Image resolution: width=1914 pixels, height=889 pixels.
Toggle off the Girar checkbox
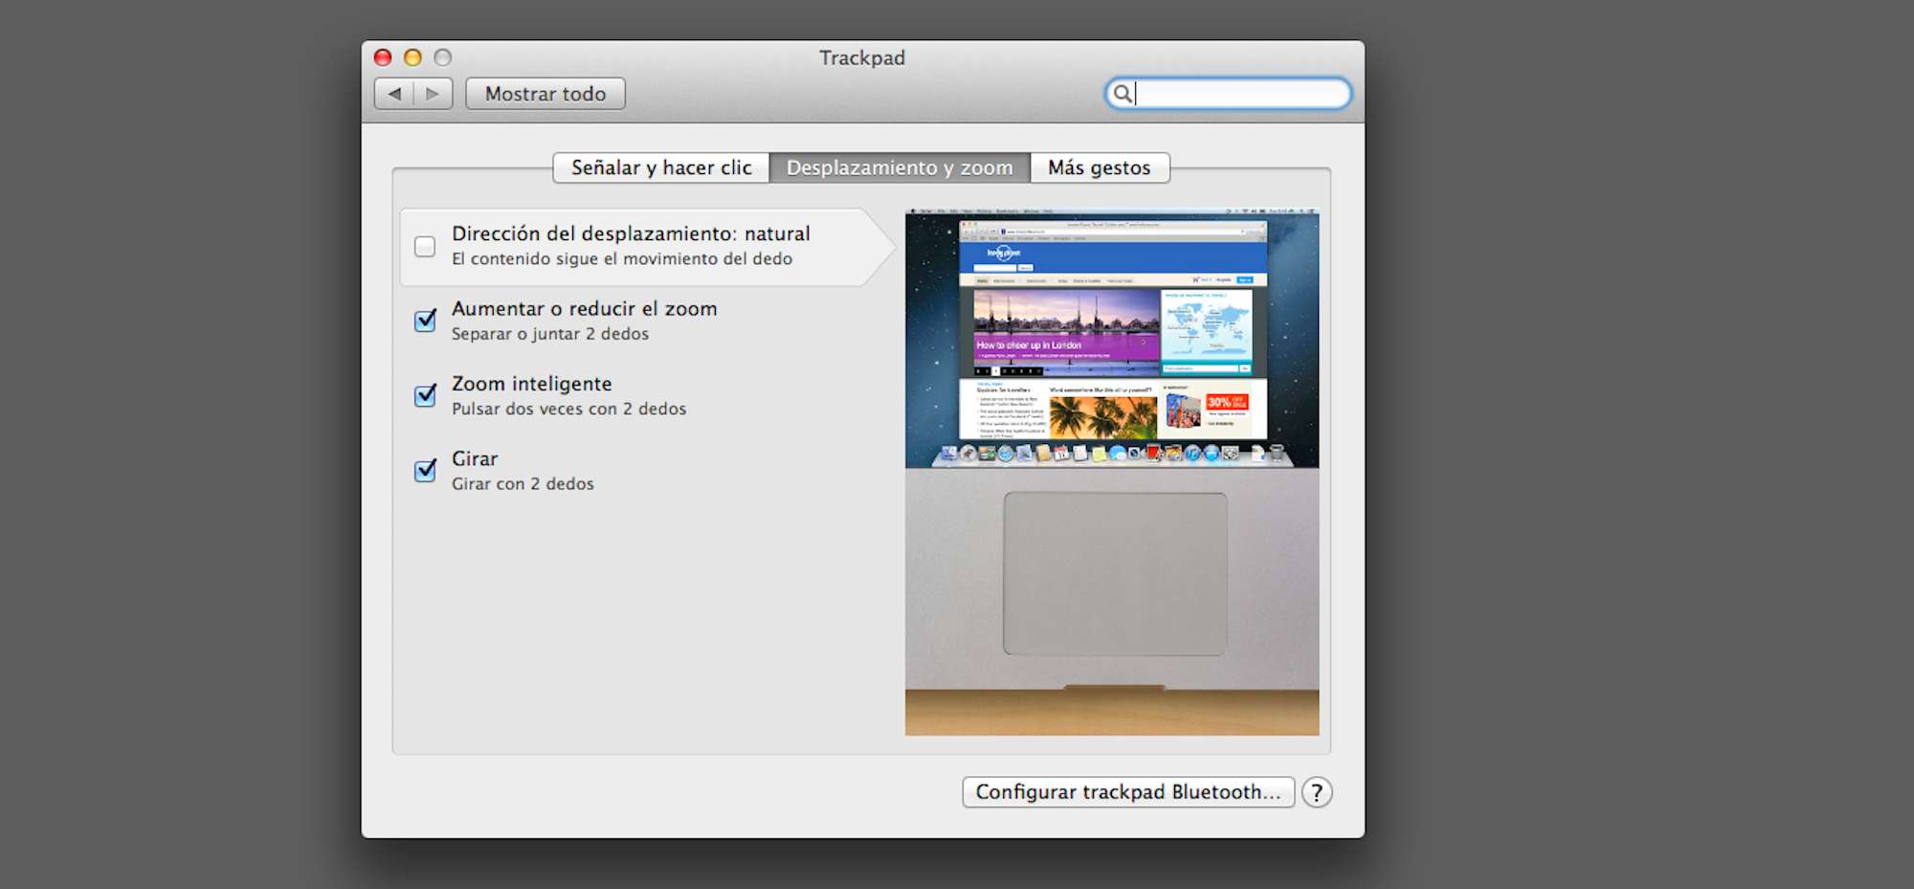coord(425,471)
